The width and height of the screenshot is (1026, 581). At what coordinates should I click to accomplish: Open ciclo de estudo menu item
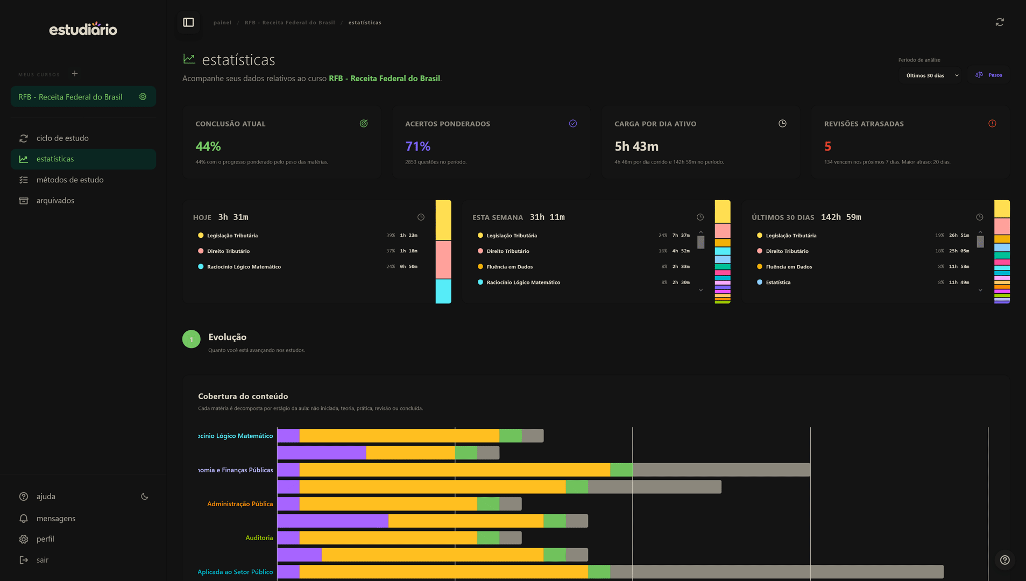click(x=83, y=138)
